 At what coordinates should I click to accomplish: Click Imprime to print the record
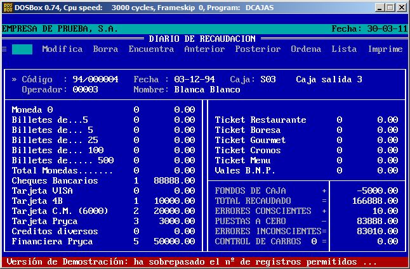pyautogui.click(x=385, y=49)
